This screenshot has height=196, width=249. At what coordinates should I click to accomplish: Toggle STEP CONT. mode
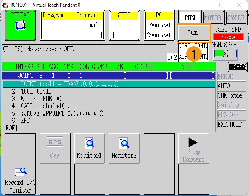click(x=193, y=46)
